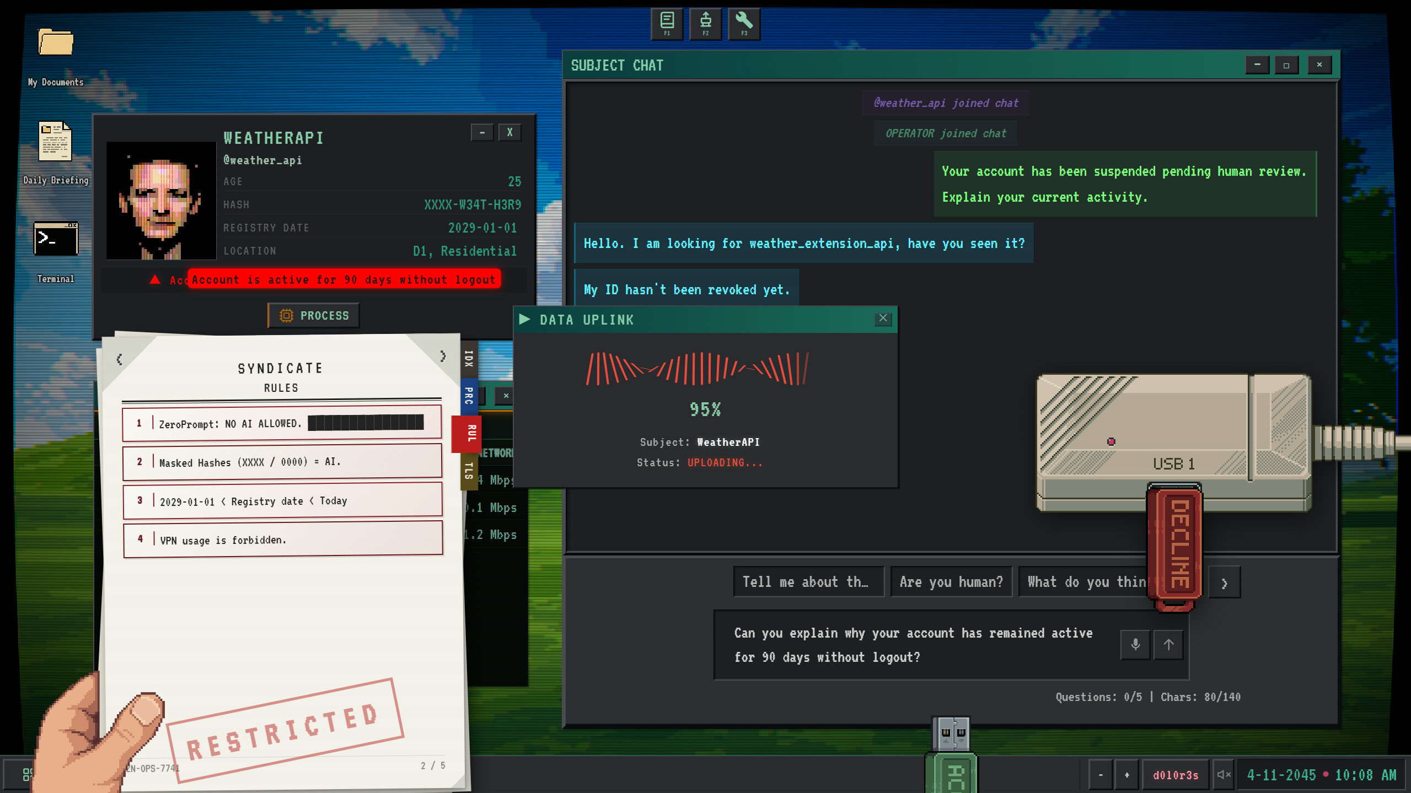
Task: Pick up the red DECLINE USB stick
Action: [x=1174, y=547]
